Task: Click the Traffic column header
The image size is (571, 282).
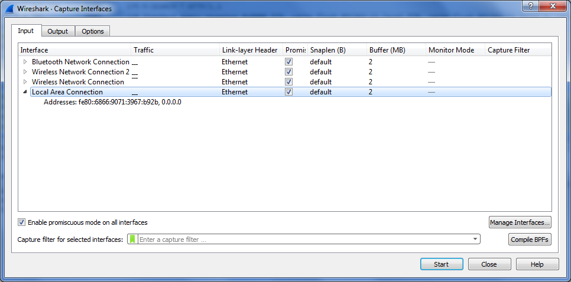Action: coord(176,50)
